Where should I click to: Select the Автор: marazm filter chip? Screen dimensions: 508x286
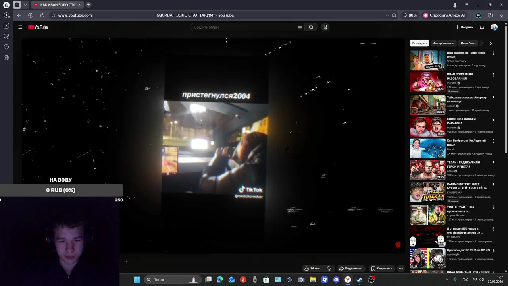[443, 43]
